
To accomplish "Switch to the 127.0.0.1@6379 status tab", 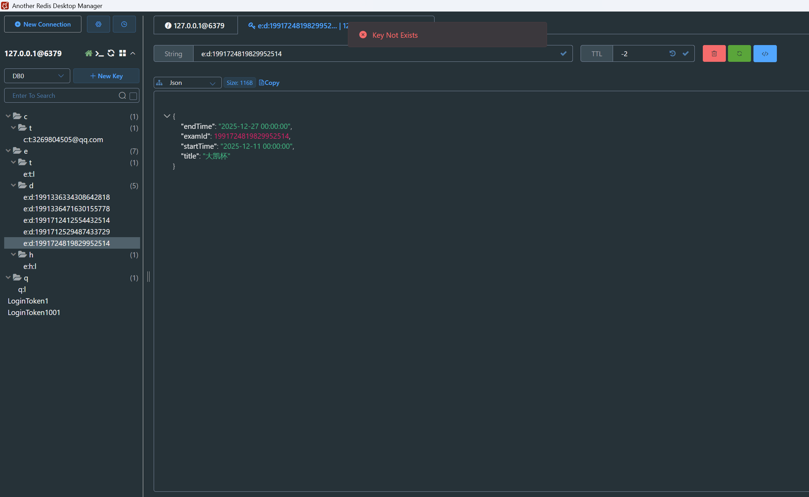I will (x=195, y=25).
